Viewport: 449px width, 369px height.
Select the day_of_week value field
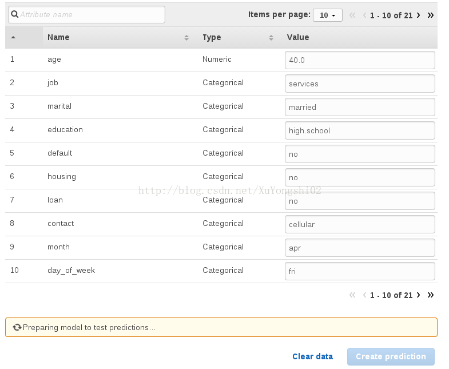pyautogui.click(x=360, y=271)
